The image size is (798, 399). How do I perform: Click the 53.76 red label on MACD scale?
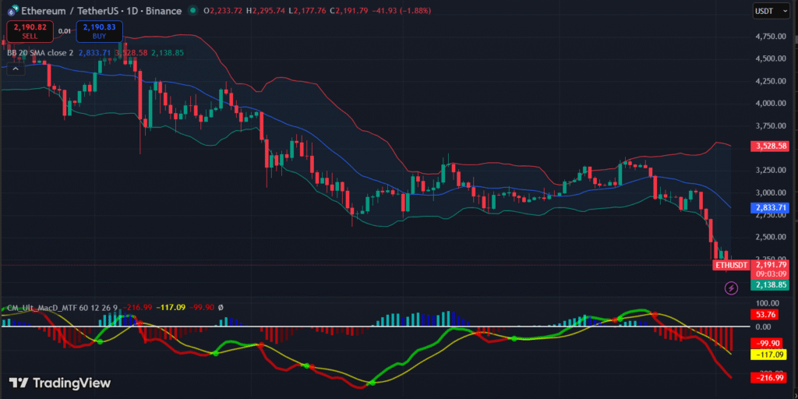(765, 314)
